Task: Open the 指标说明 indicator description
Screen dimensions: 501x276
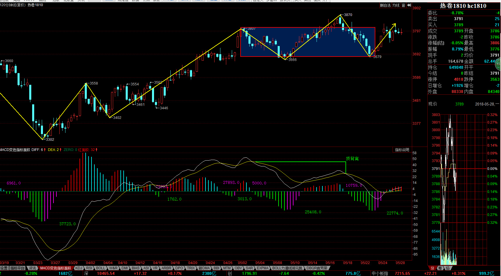Action: (402, 150)
